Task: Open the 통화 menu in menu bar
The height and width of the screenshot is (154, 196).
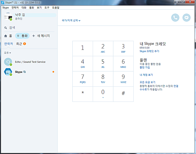Action: (x=32, y=8)
